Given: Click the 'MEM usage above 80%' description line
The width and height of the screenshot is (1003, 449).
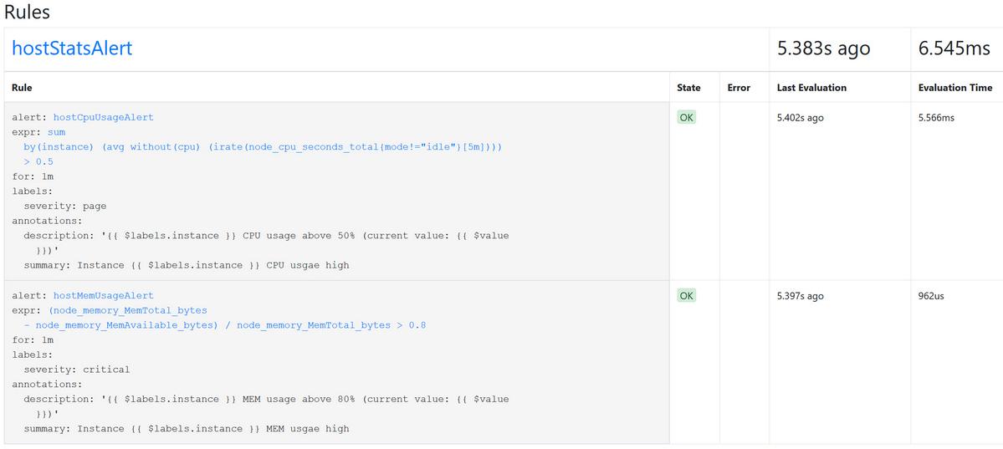Looking at the screenshot, I should tap(266, 399).
